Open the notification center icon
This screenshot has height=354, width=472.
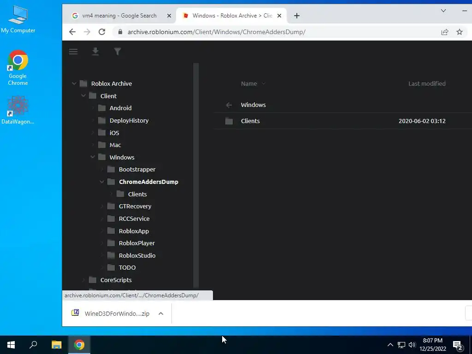pos(458,345)
